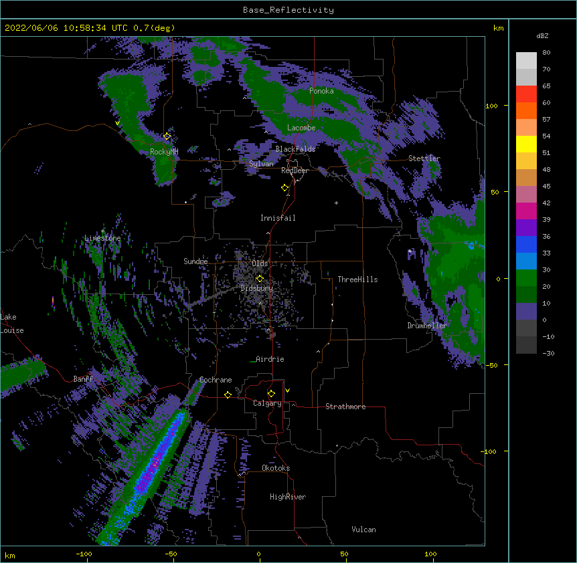Click the Strathmore town label

click(x=345, y=407)
